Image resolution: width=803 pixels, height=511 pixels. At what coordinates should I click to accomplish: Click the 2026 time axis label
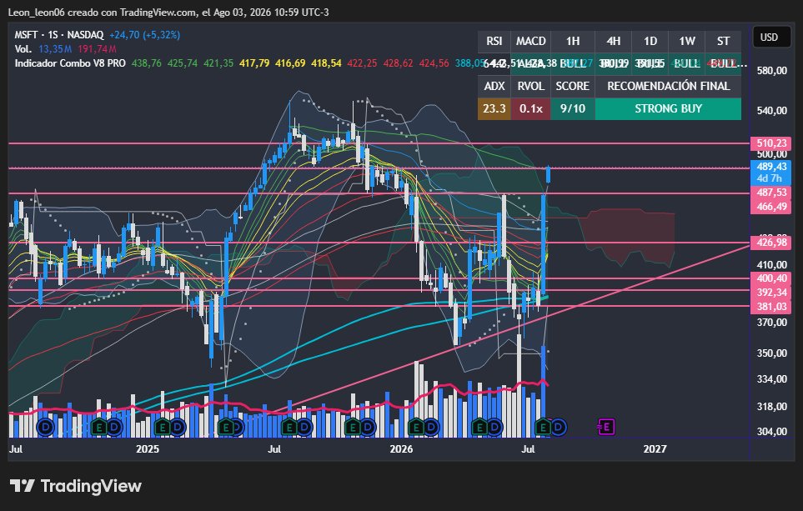point(401,449)
